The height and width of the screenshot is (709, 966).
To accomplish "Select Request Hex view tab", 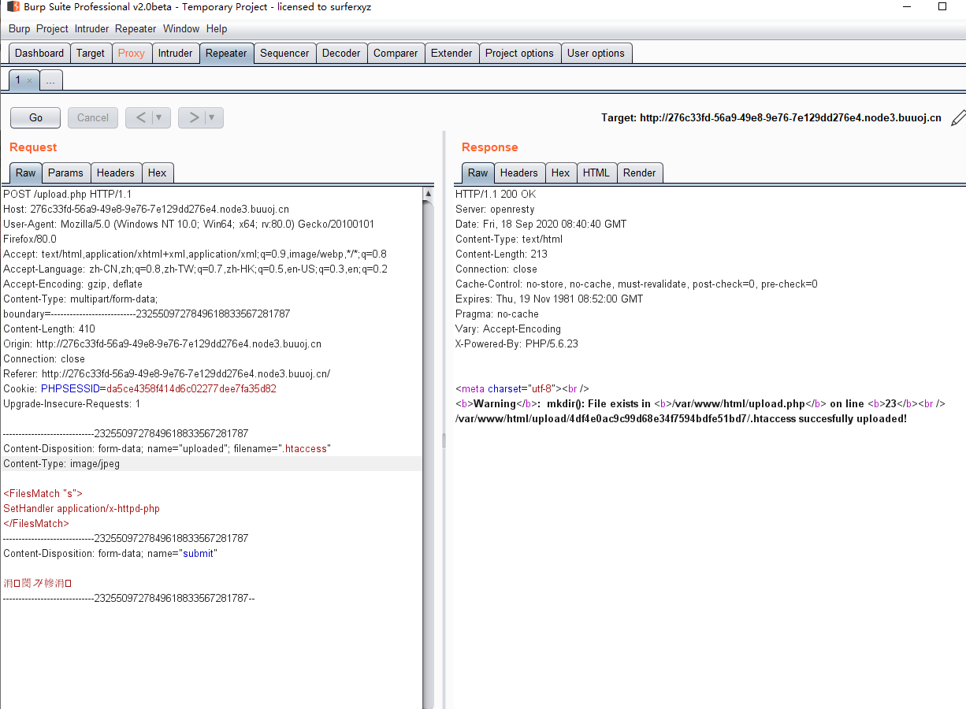I will coord(158,173).
